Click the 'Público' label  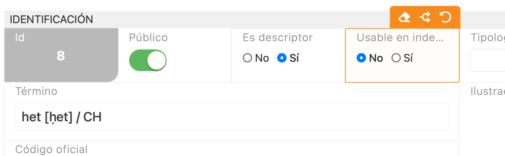click(x=148, y=38)
